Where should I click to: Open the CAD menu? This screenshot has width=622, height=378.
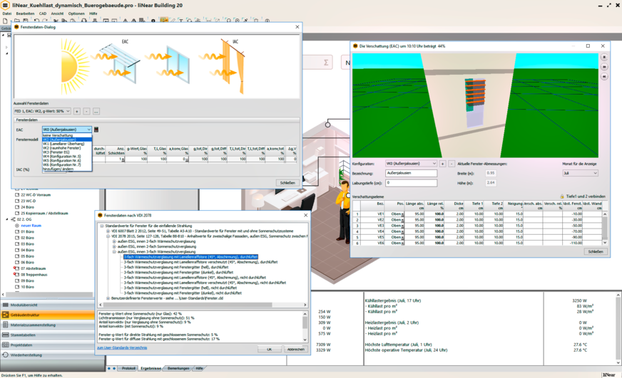pos(43,14)
